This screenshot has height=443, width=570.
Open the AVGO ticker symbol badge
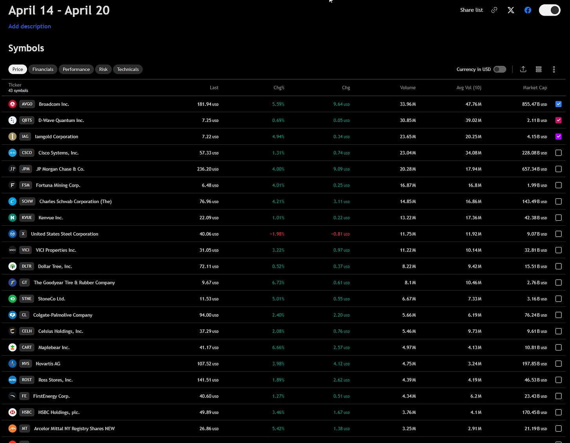pos(27,104)
